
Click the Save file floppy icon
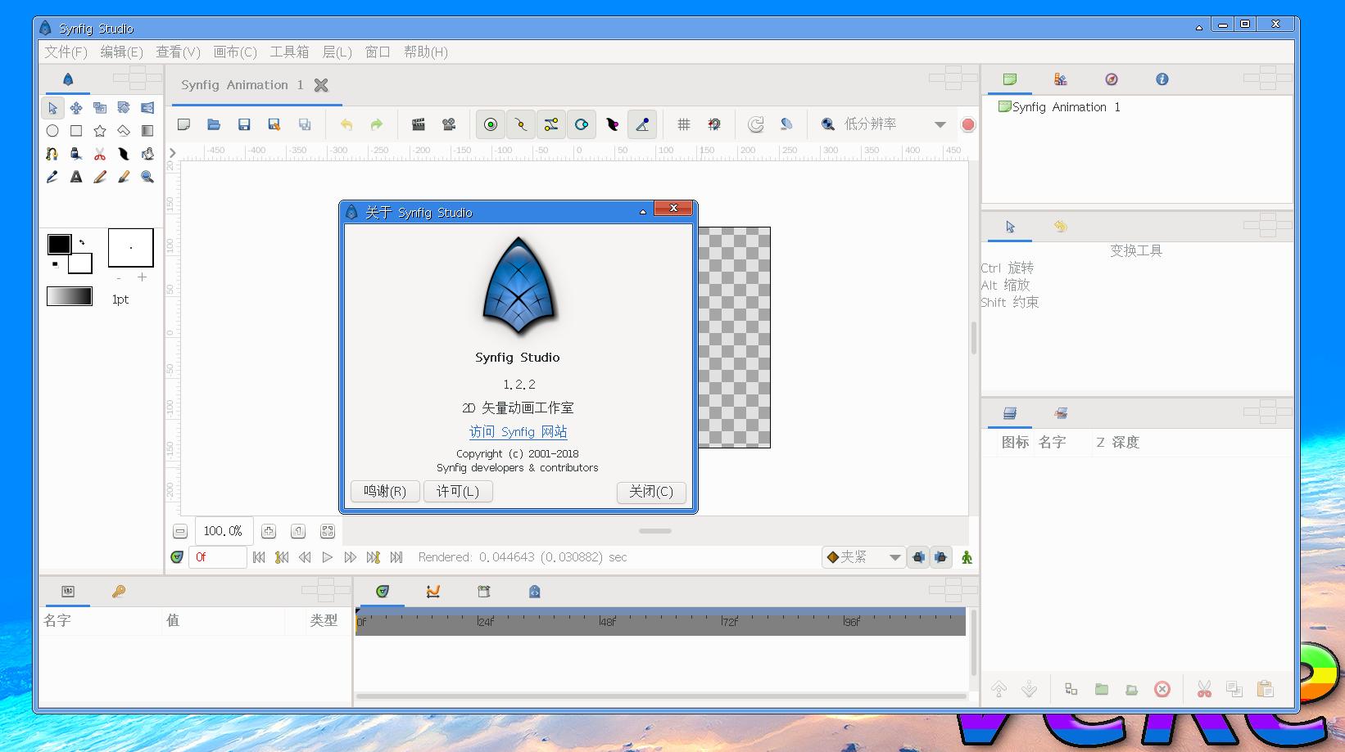[244, 124]
